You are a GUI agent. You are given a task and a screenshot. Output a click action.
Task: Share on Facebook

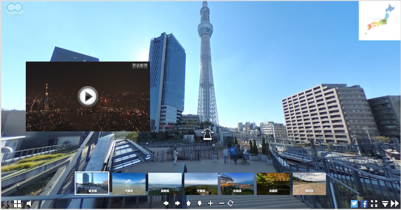[364, 203]
